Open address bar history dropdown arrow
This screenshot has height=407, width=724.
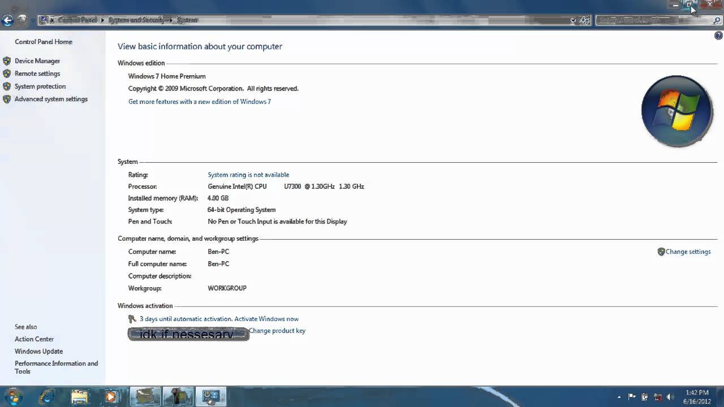coord(573,20)
